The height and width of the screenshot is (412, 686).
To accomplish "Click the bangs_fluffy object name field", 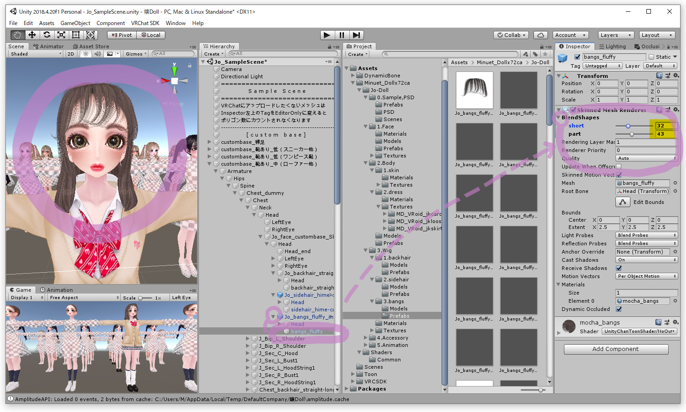I will pos(614,57).
